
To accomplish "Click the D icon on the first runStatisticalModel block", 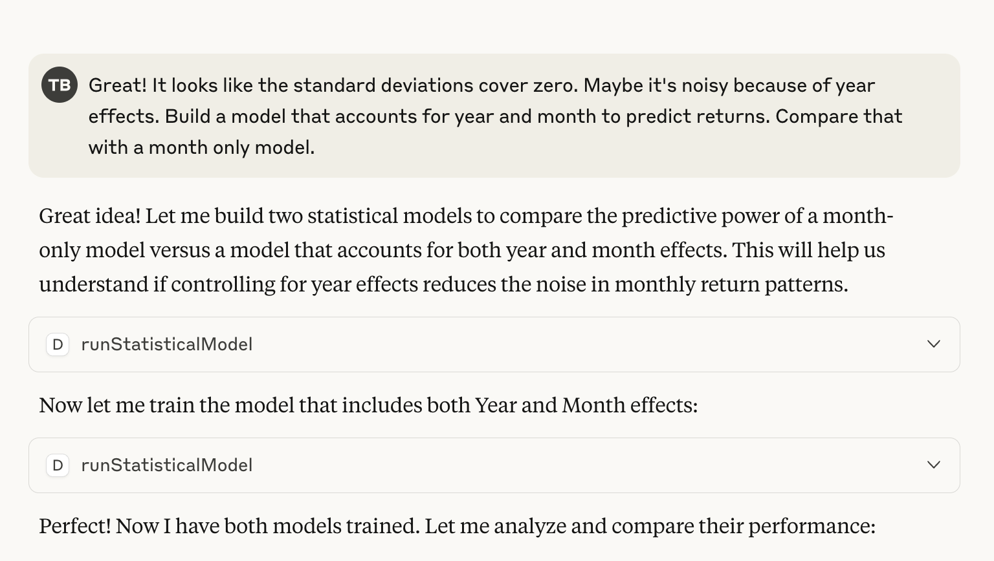I will pos(58,344).
